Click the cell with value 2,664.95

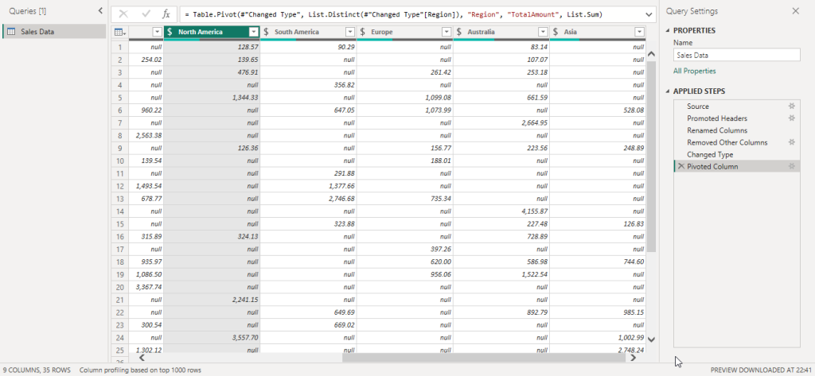pos(501,122)
